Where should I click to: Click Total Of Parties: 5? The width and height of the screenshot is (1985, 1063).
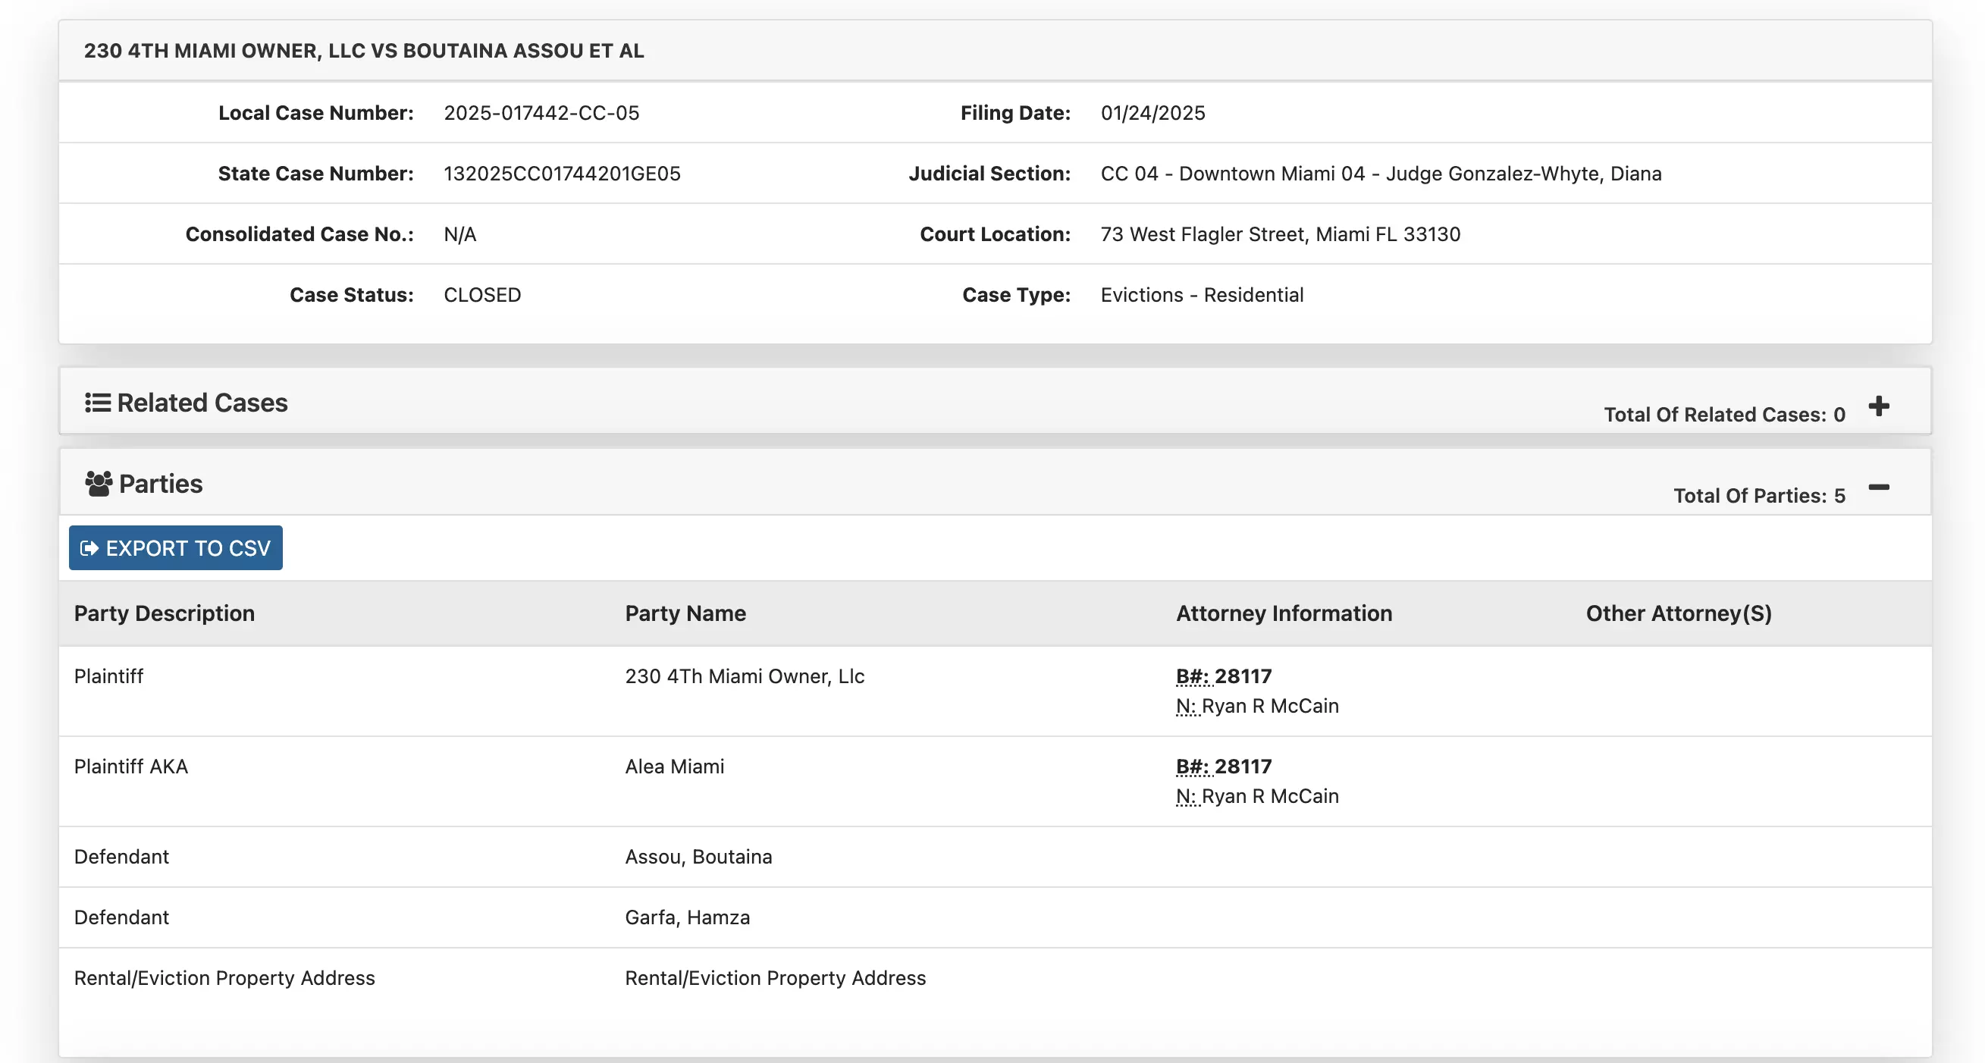(1759, 495)
